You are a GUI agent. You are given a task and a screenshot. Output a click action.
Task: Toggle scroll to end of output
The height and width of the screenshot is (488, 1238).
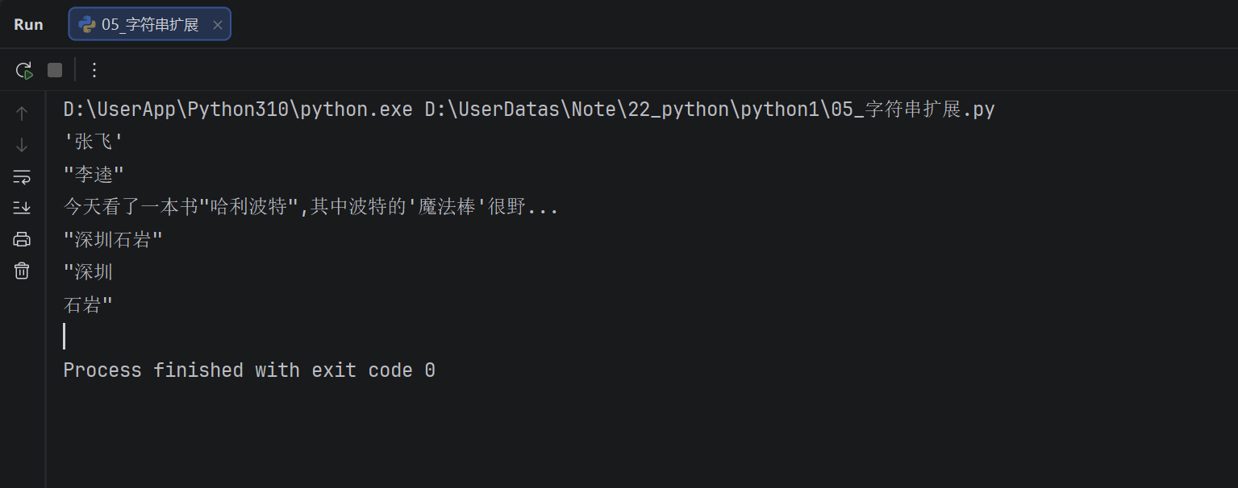pos(22,208)
